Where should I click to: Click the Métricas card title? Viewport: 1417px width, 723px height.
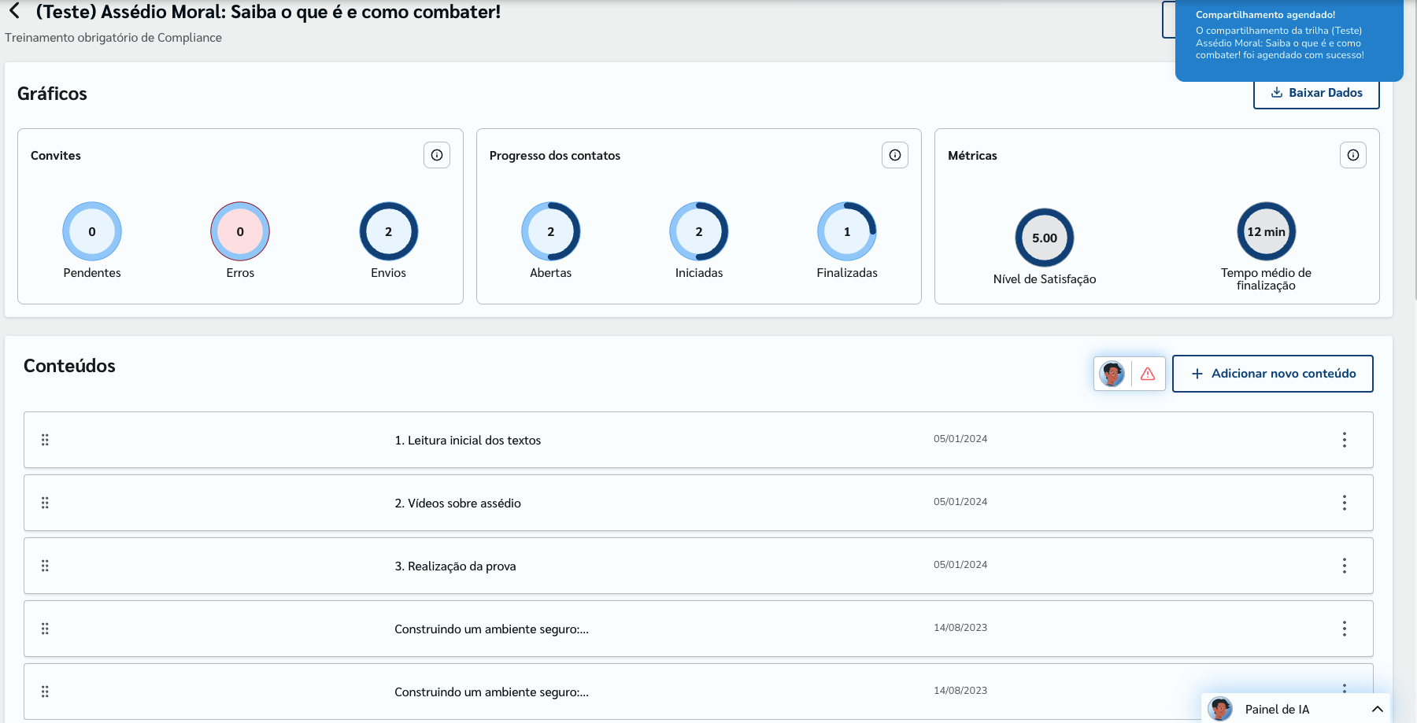tap(972, 156)
